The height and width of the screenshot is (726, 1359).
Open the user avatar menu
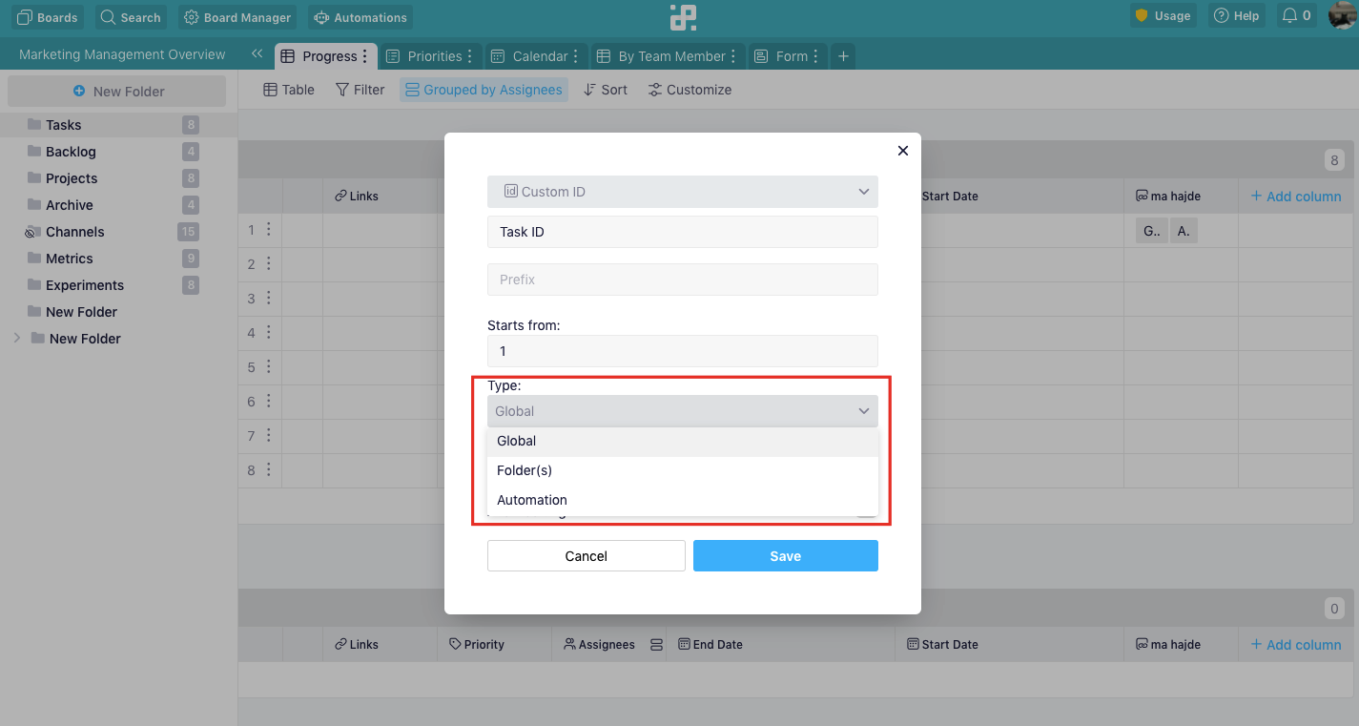pyautogui.click(x=1342, y=15)
